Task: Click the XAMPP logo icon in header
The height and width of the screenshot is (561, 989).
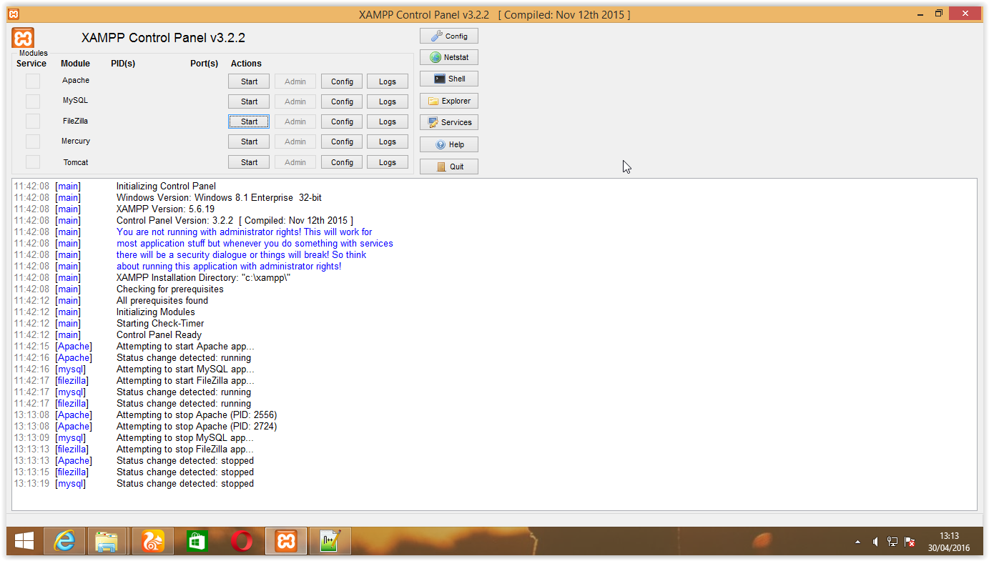Action: [23, 38]
